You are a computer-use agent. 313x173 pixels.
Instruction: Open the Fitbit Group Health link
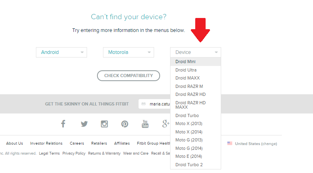[x=153, y=143]
